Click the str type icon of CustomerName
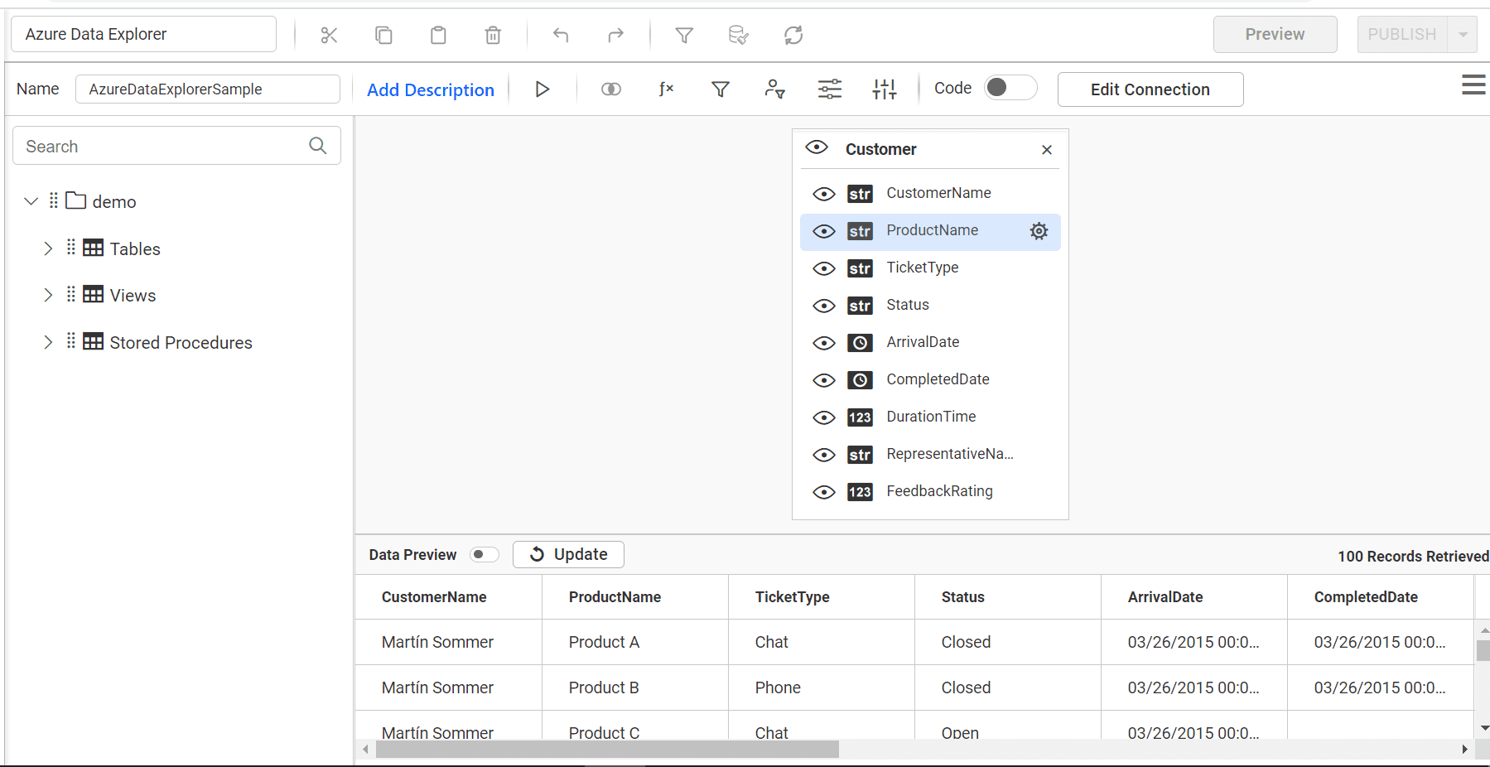 click(860, 194)
